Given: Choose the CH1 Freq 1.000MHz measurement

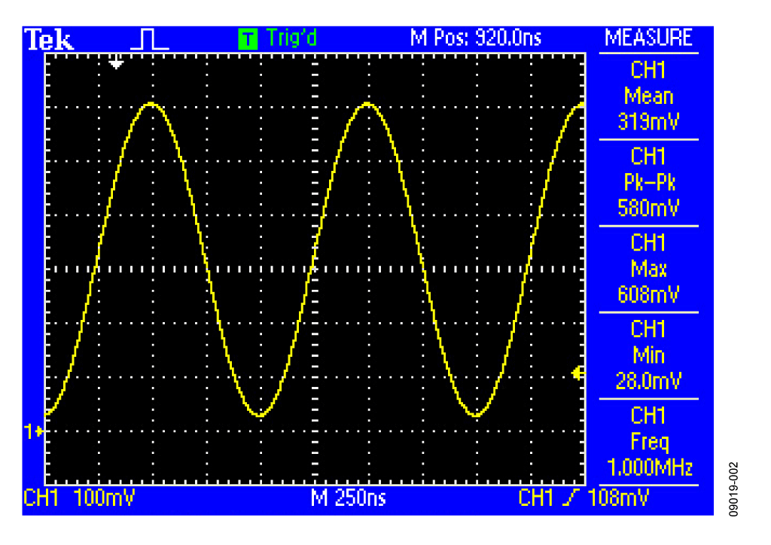Looking at the screenshot, I should 648,442.
